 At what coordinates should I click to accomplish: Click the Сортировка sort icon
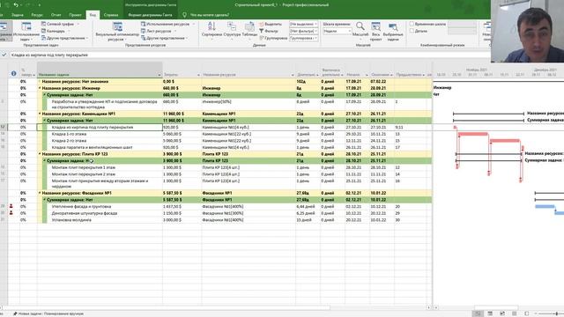(x=211, y=26)
